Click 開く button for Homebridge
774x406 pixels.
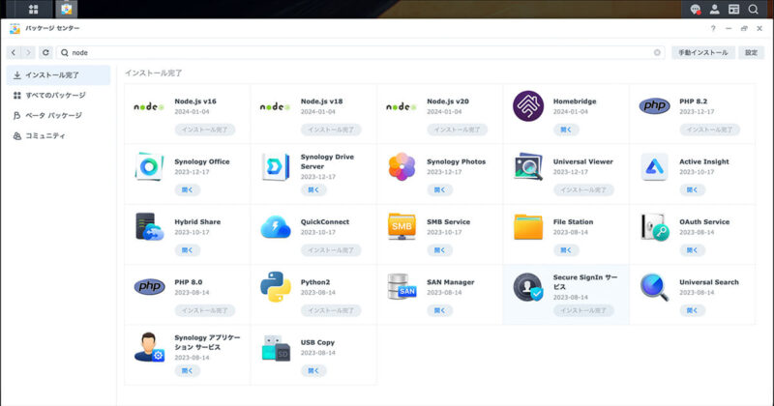(566, 130)
